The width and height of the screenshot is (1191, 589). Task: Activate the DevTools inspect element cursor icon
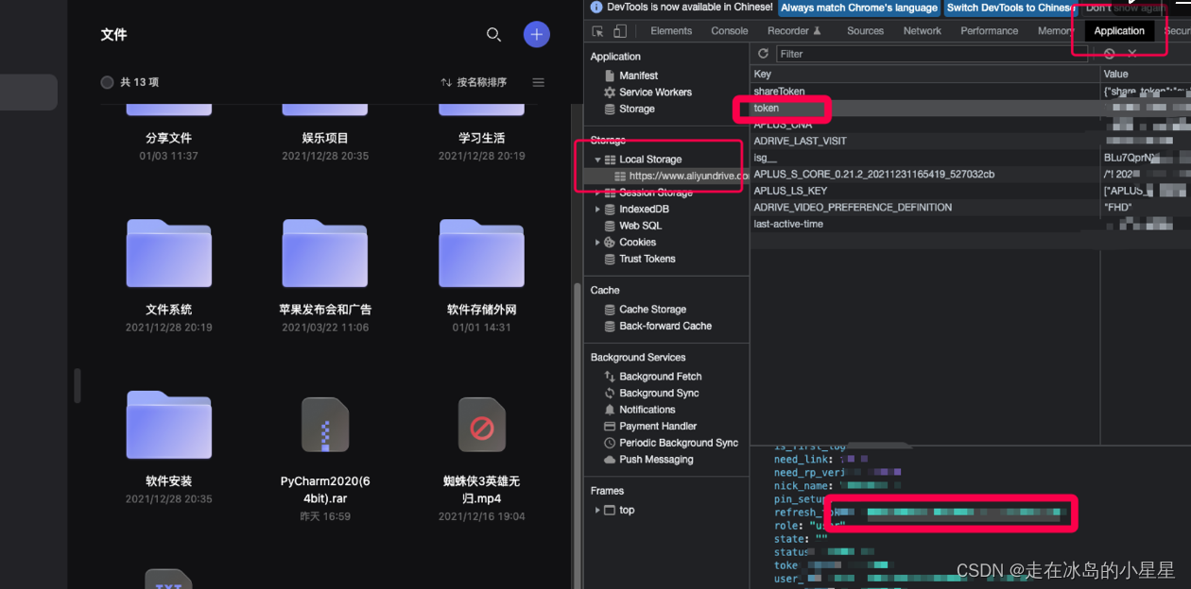point(597,31)
